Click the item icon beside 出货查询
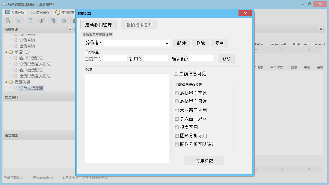This screenshot has height=185, width=329. (x=15, y=46)
